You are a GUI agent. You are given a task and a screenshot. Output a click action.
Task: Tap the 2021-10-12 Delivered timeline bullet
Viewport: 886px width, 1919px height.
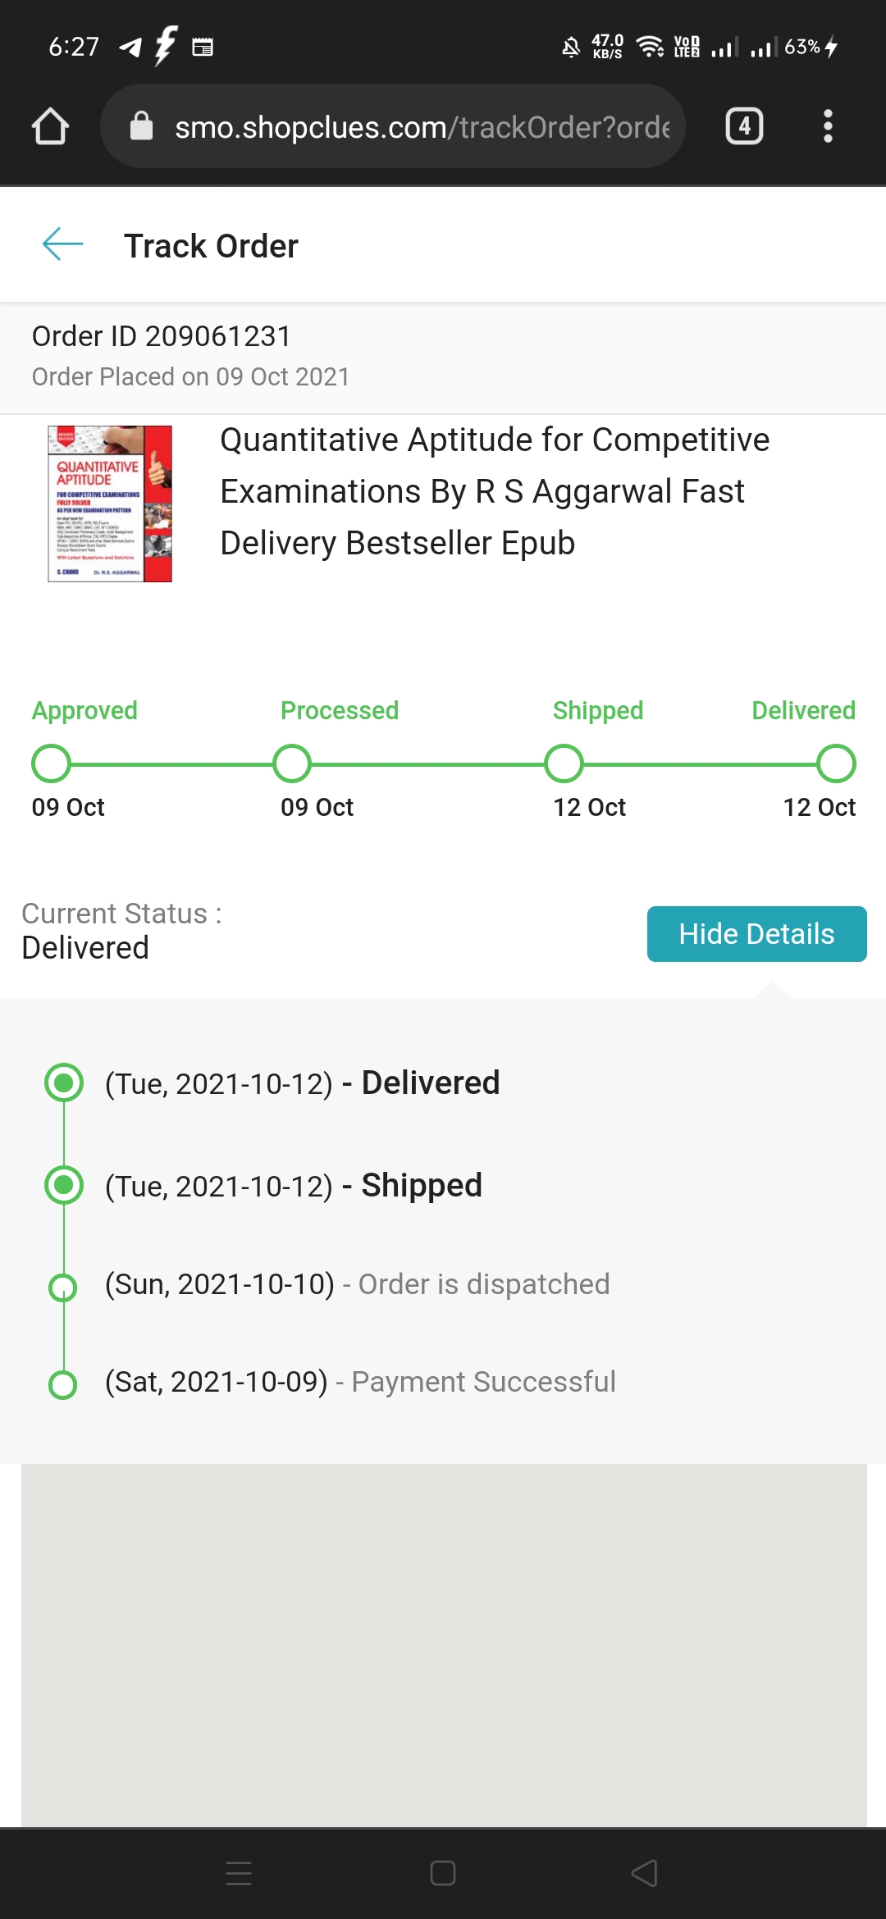[x=64, y=1083]
